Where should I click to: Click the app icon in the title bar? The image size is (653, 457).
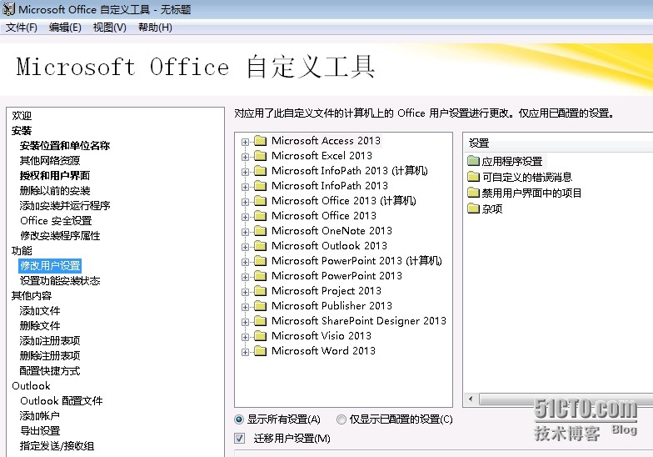tap(8, 8)
